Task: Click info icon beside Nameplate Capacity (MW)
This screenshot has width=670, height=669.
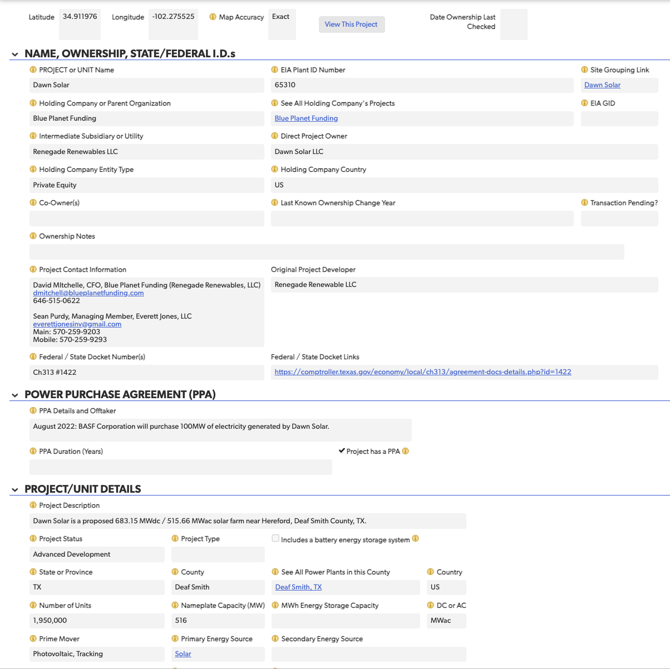Action: (175, 605)
